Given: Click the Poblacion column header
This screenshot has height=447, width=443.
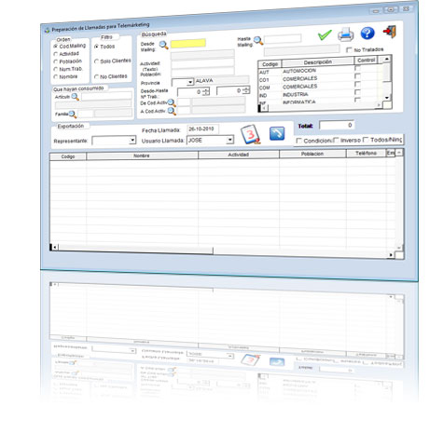Looking at the screenshot, I should [x=312, y=154].
